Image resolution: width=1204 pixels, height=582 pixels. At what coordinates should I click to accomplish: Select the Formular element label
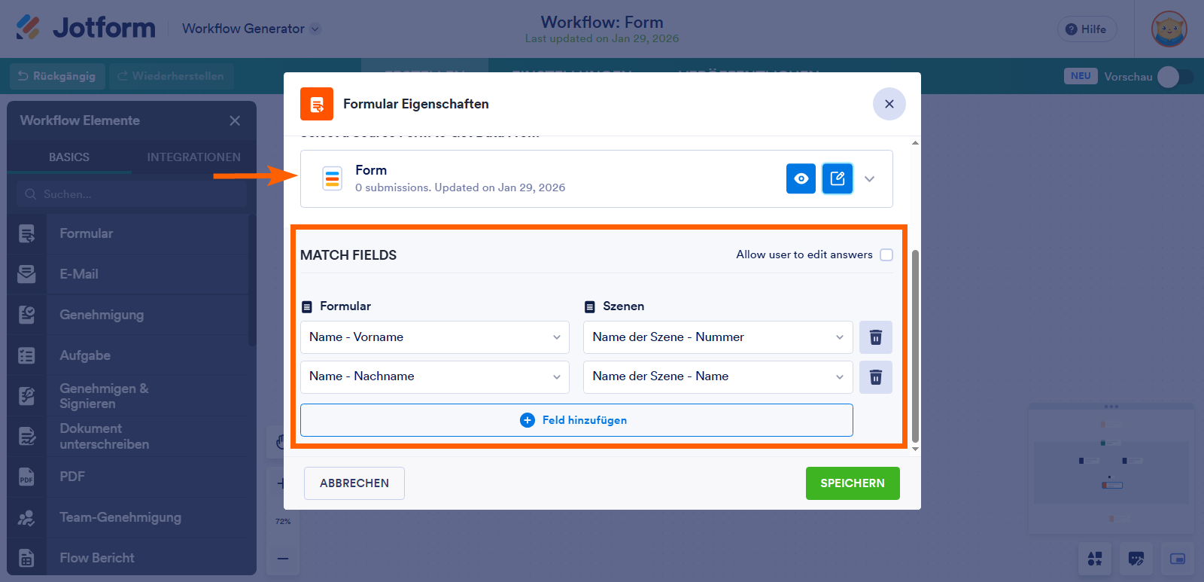pyautogui.click(x=87, y=234)
